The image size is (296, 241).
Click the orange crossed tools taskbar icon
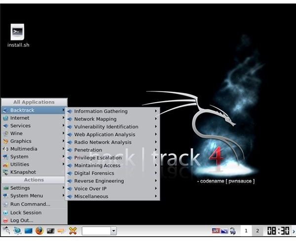pos(73,231)
